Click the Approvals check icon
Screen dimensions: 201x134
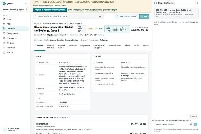4,47
